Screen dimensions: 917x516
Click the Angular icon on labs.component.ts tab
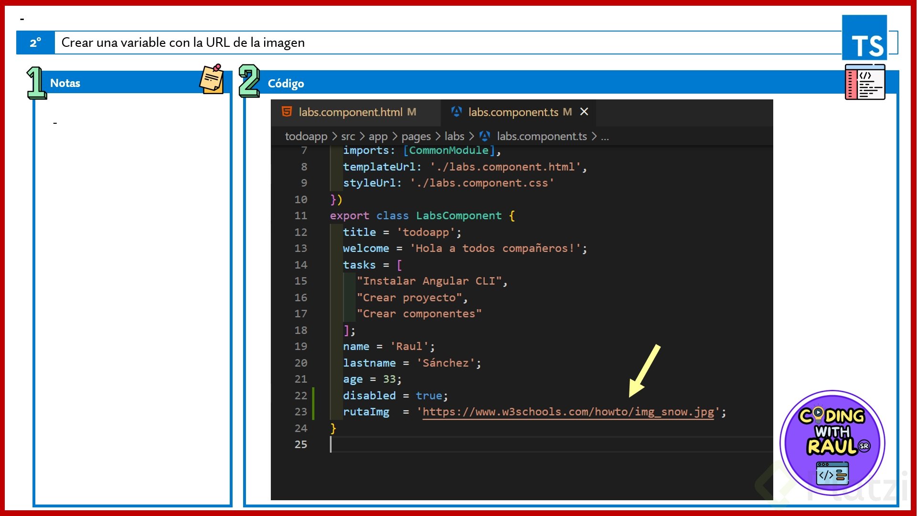[x=457, y=112]
